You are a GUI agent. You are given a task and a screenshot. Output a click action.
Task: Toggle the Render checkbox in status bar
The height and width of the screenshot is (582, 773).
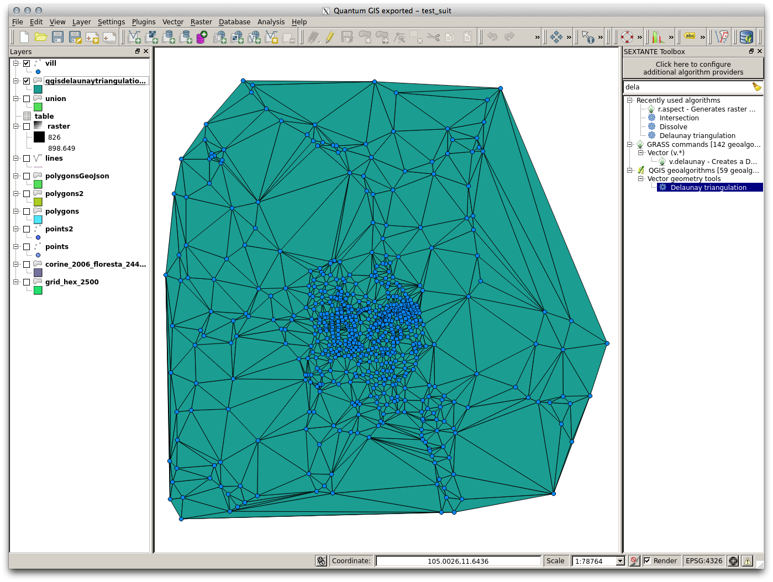click(x=647, y=561)
